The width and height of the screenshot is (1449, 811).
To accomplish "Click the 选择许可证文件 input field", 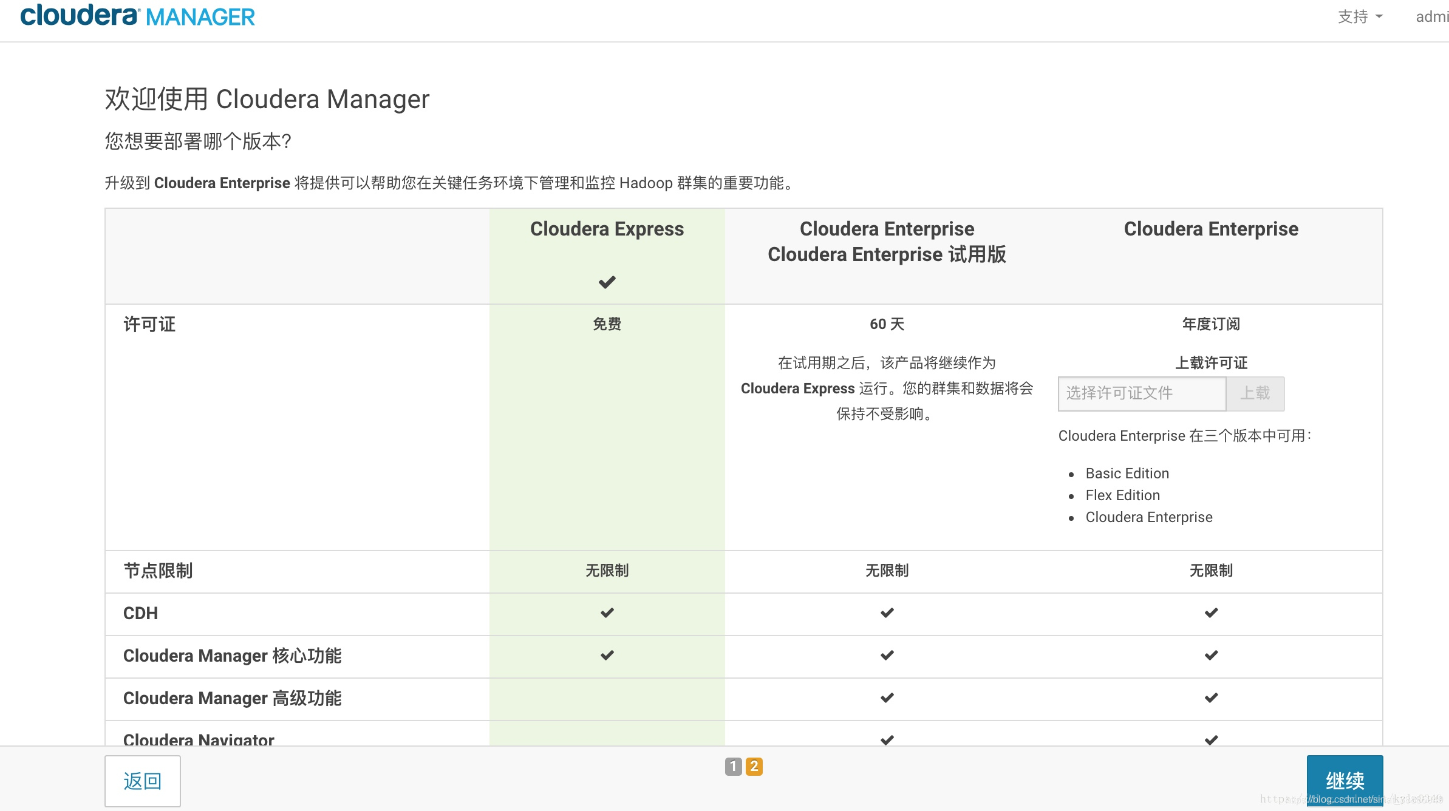I will click(x=1142, y=393).
